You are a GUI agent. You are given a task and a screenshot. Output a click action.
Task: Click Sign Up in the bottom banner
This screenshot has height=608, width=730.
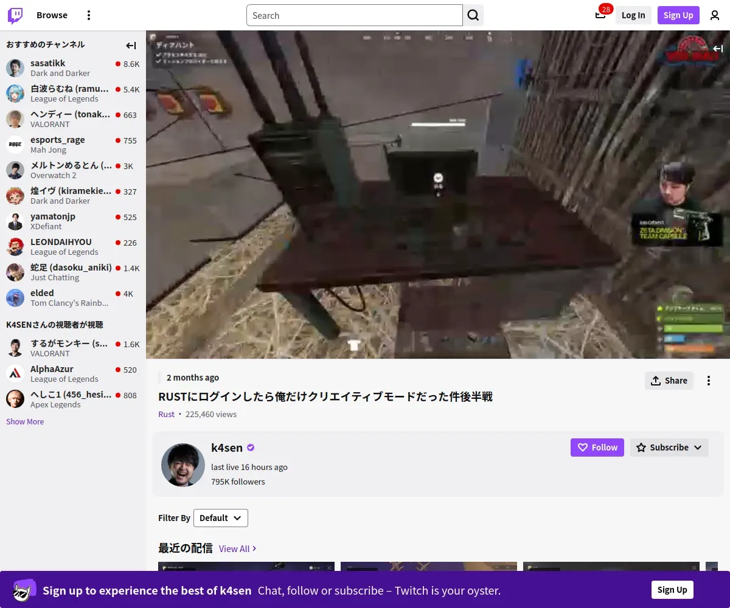point(672,590)
